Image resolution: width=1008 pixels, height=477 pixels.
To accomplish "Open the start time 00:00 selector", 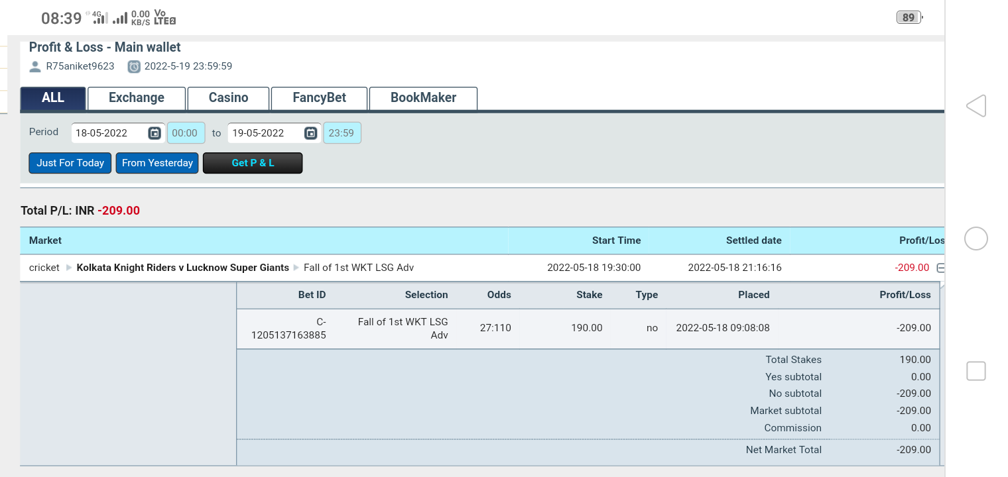I will (185, 133).
